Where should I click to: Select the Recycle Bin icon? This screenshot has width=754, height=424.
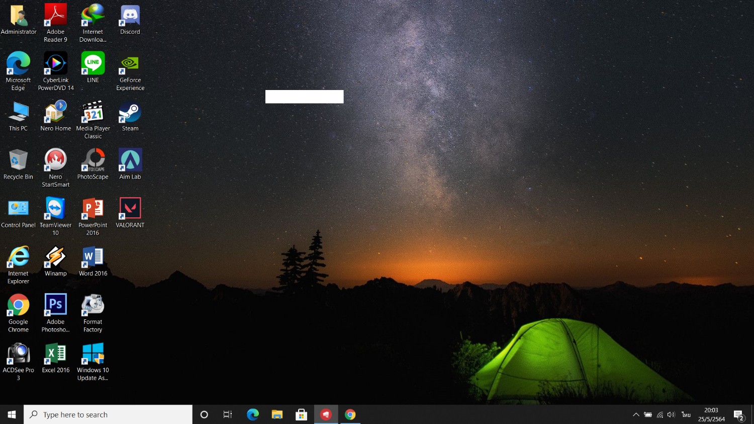coord(19,164)
